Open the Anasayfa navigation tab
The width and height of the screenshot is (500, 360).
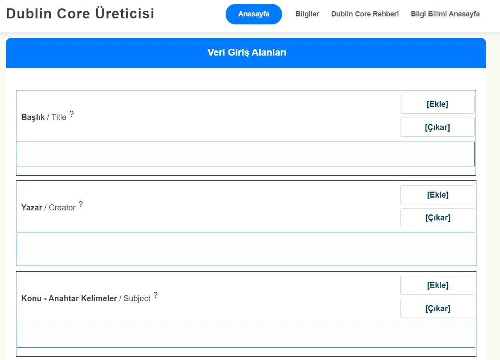tap(254, 14)
